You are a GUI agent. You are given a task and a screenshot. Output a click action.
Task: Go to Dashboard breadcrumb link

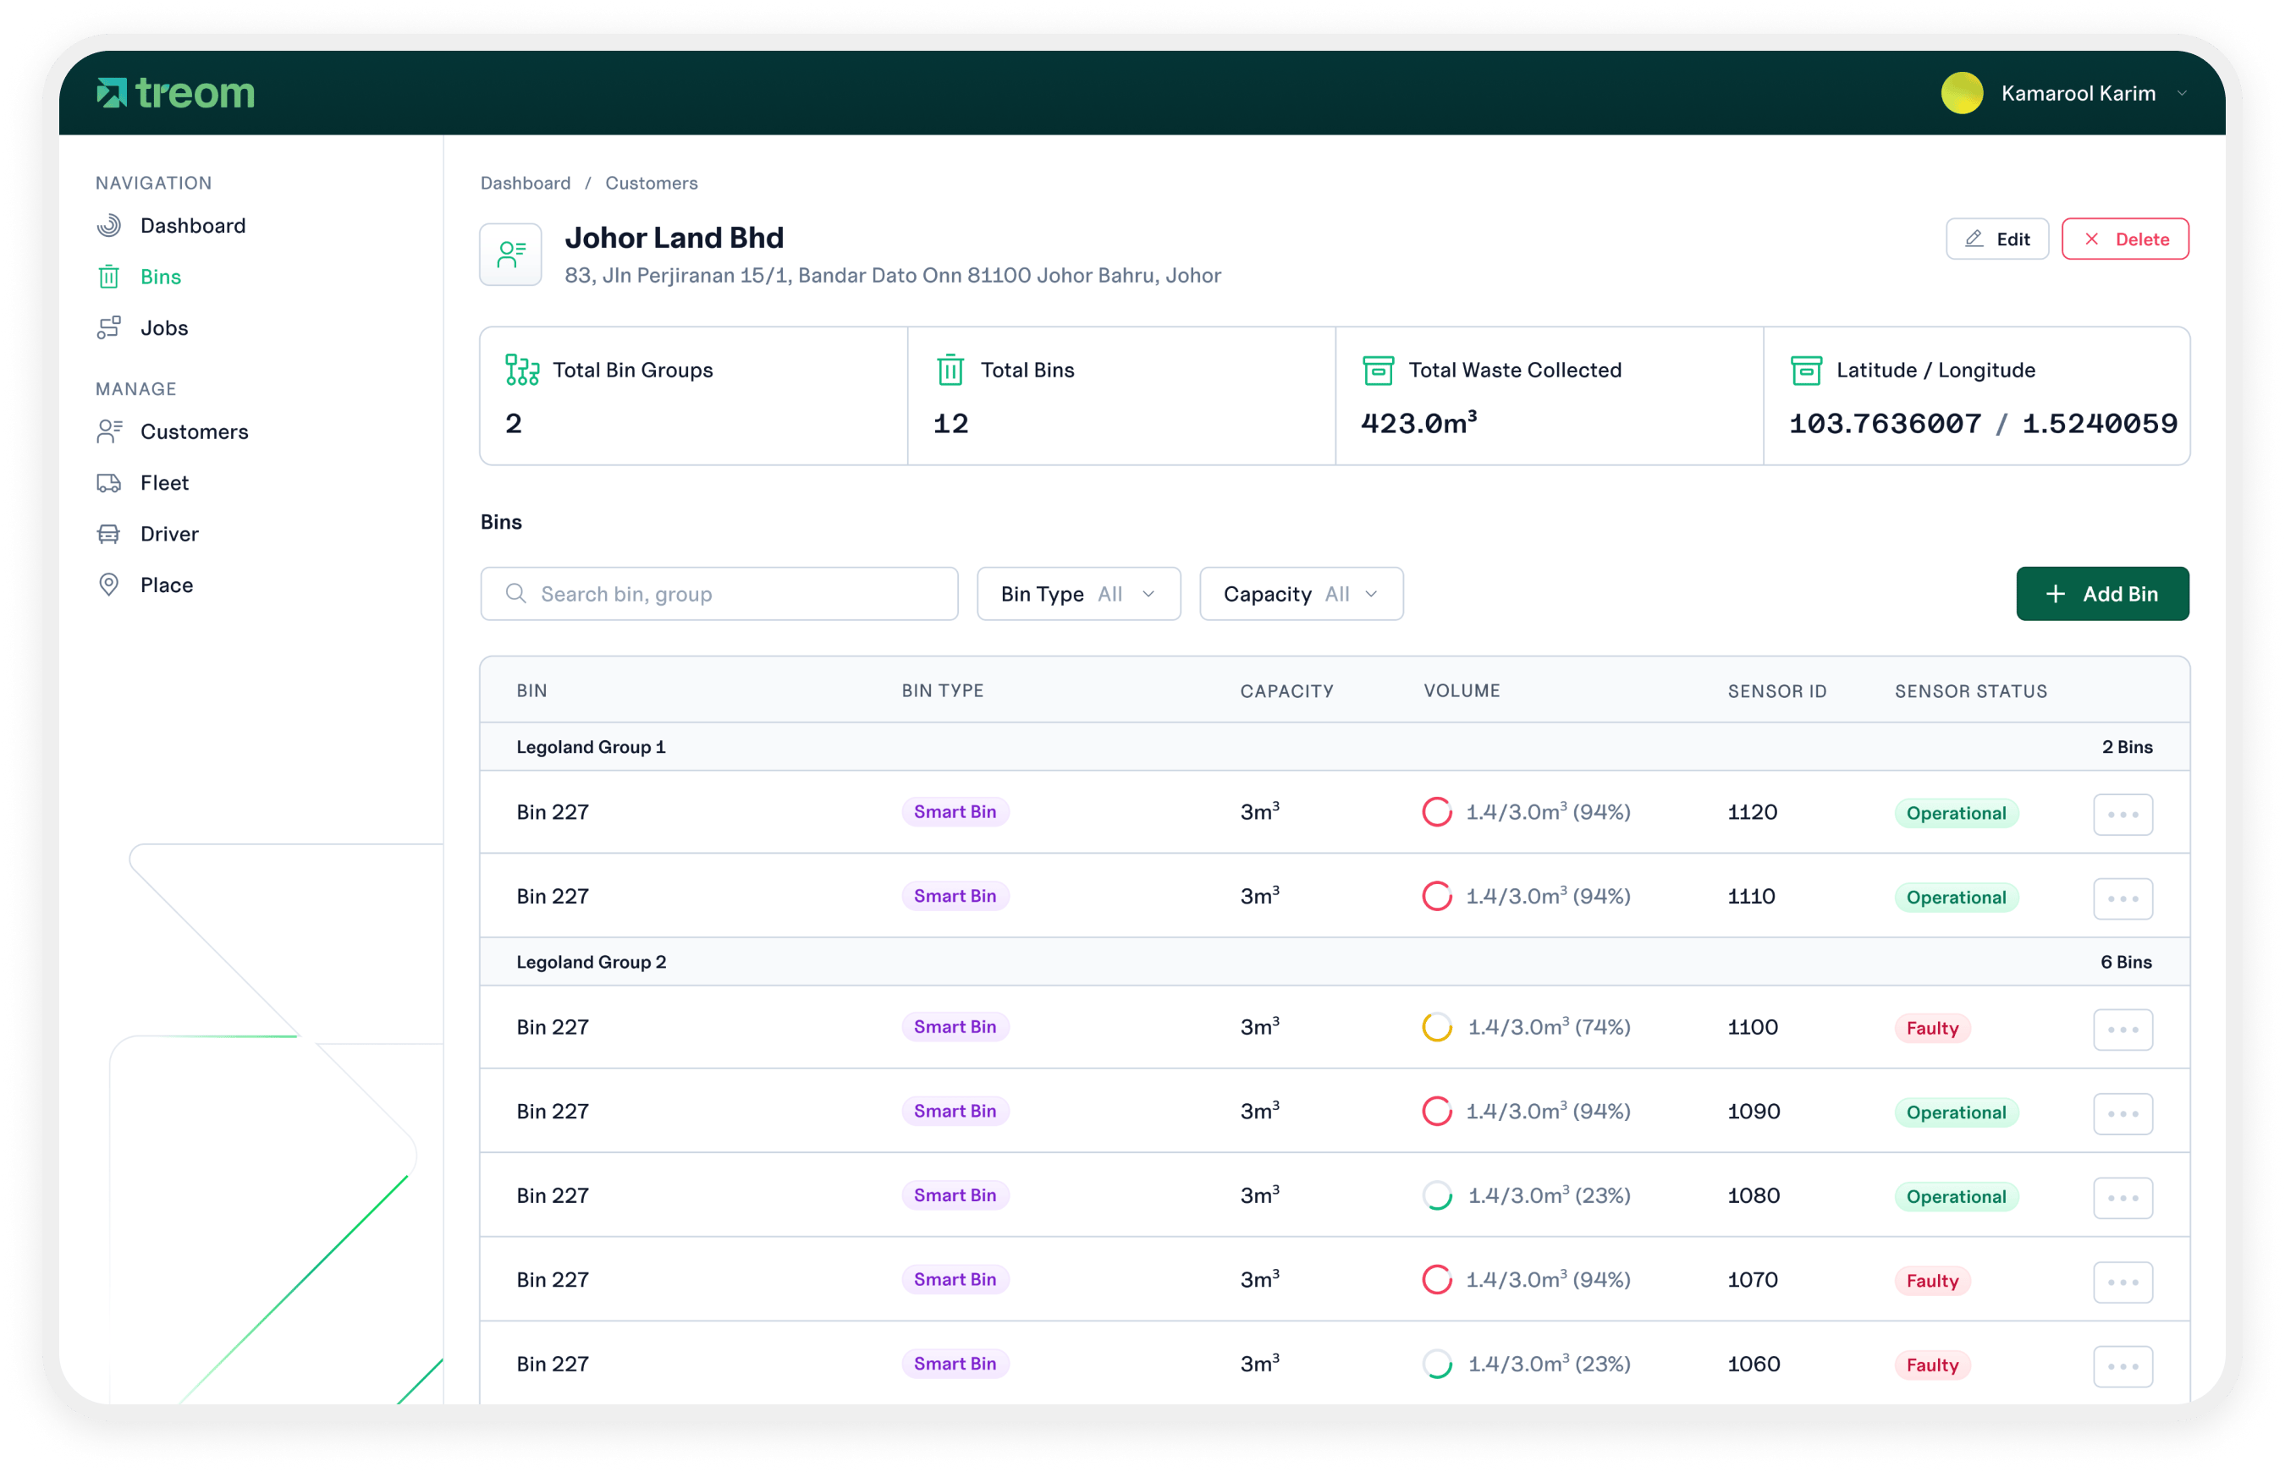(x=525, y=183)
